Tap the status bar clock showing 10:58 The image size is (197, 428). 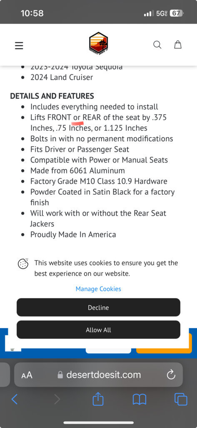pyautogui.click(x=32, y=13)
